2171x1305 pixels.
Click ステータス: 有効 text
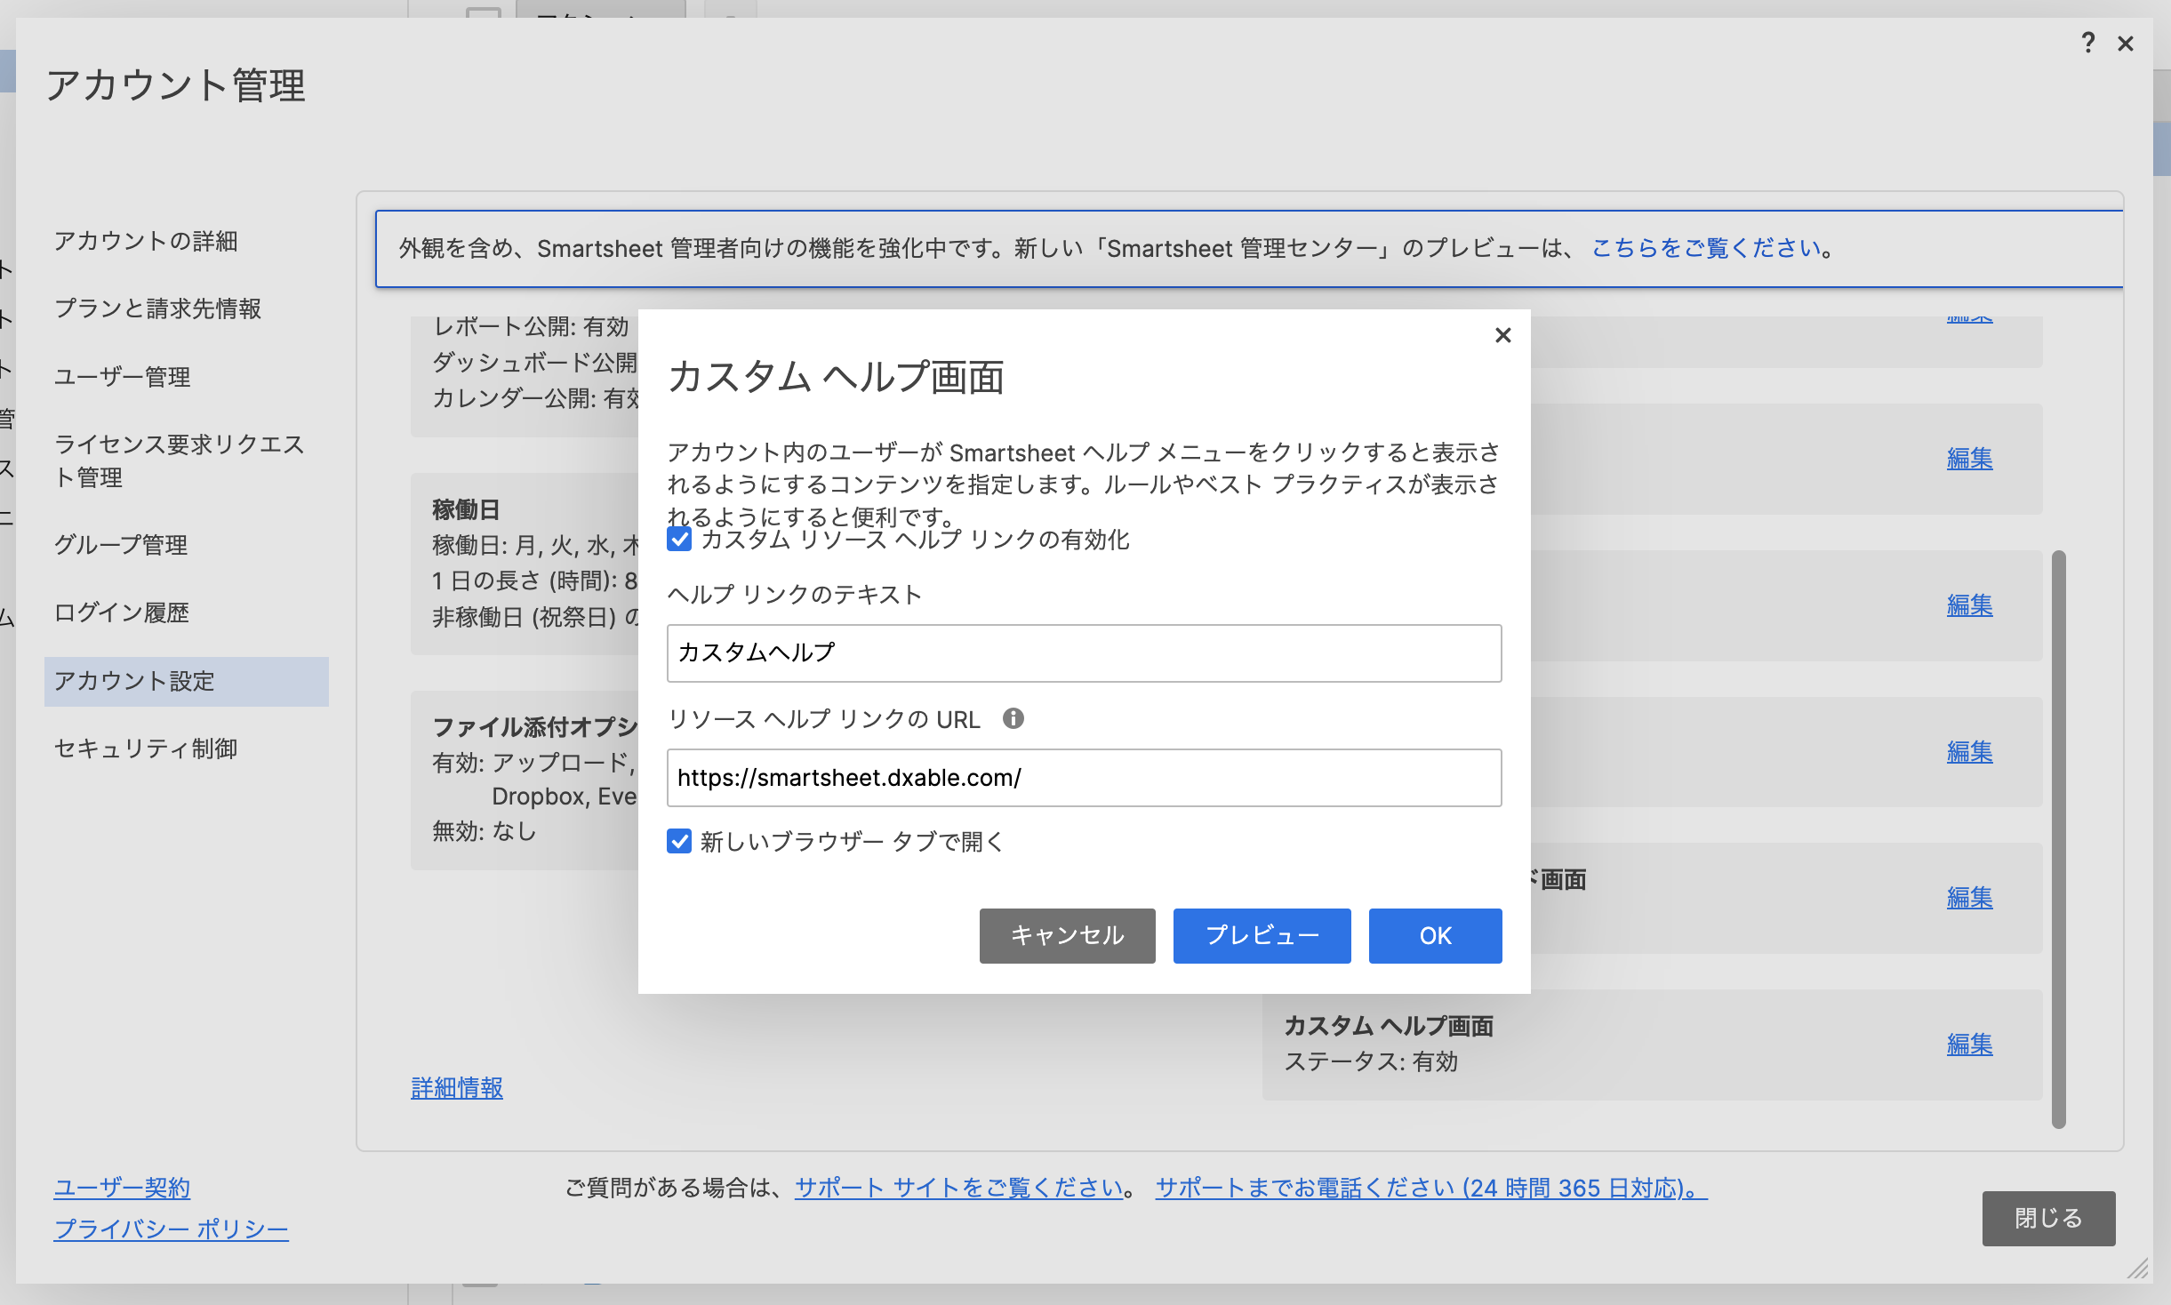(1371, 1061)
